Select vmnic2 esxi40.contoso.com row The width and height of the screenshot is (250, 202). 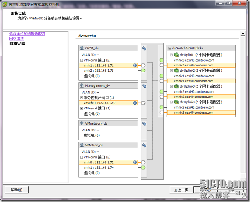[201, 91]
